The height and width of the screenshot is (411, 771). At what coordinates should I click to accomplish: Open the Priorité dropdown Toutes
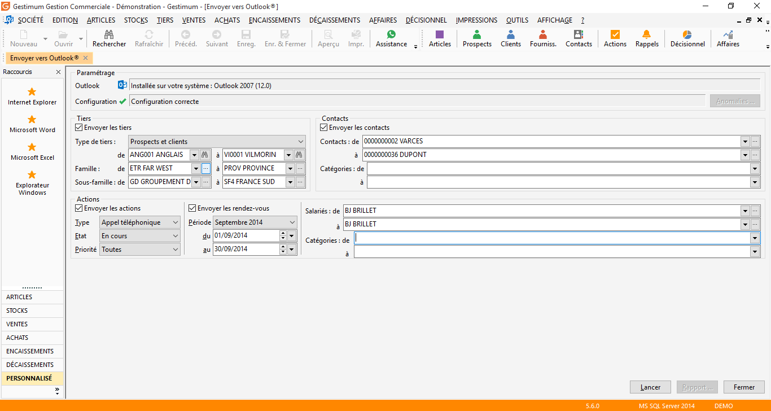point(140,250)
